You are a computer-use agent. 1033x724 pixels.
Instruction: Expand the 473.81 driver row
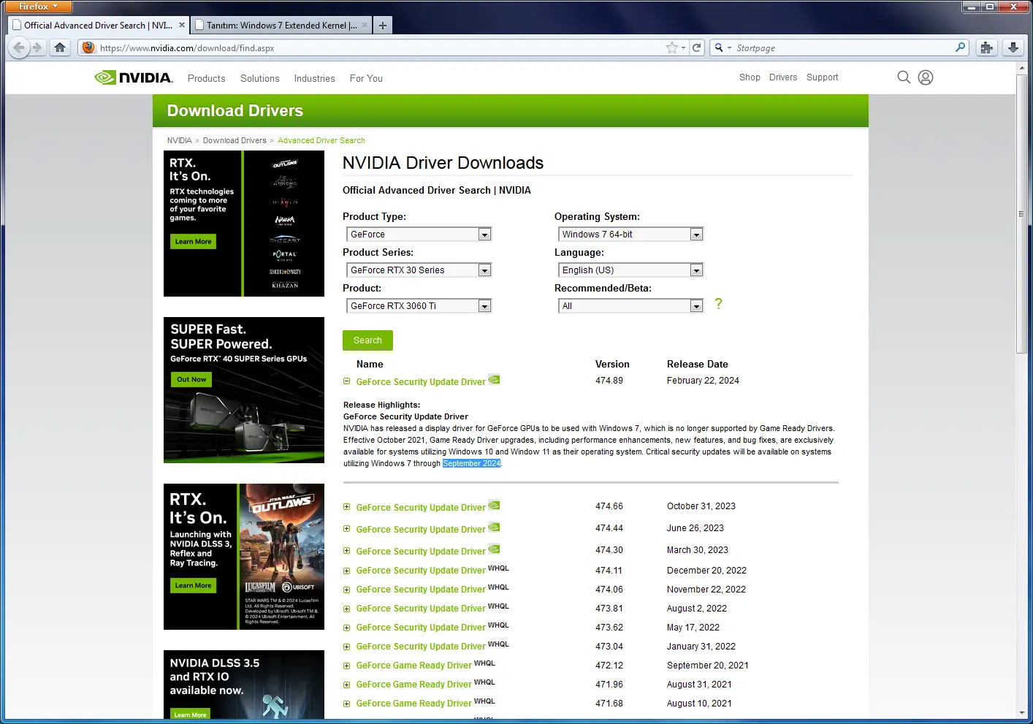[x=347, y=609]
